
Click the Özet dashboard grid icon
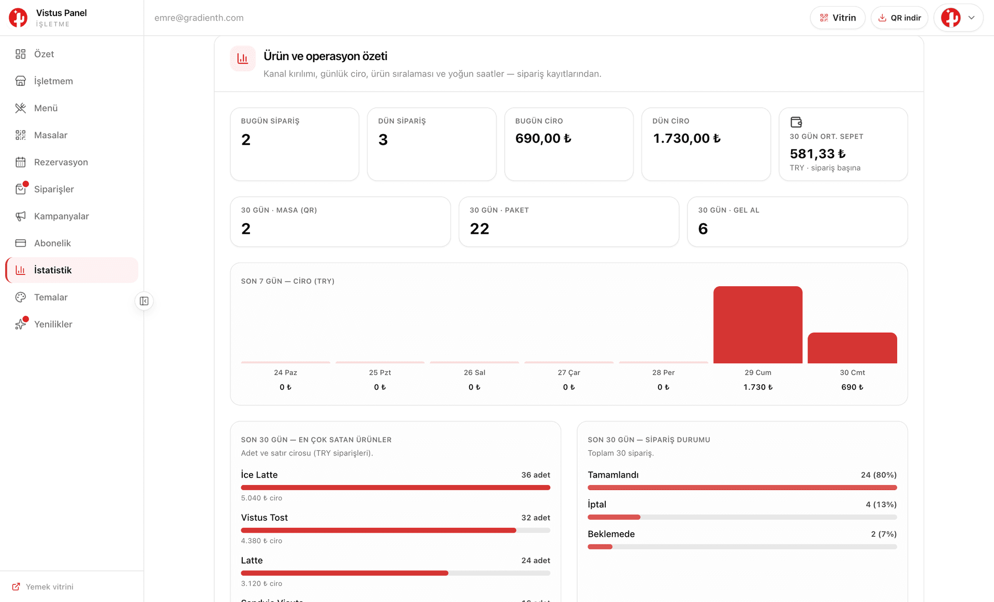click(x=21, y=54)
